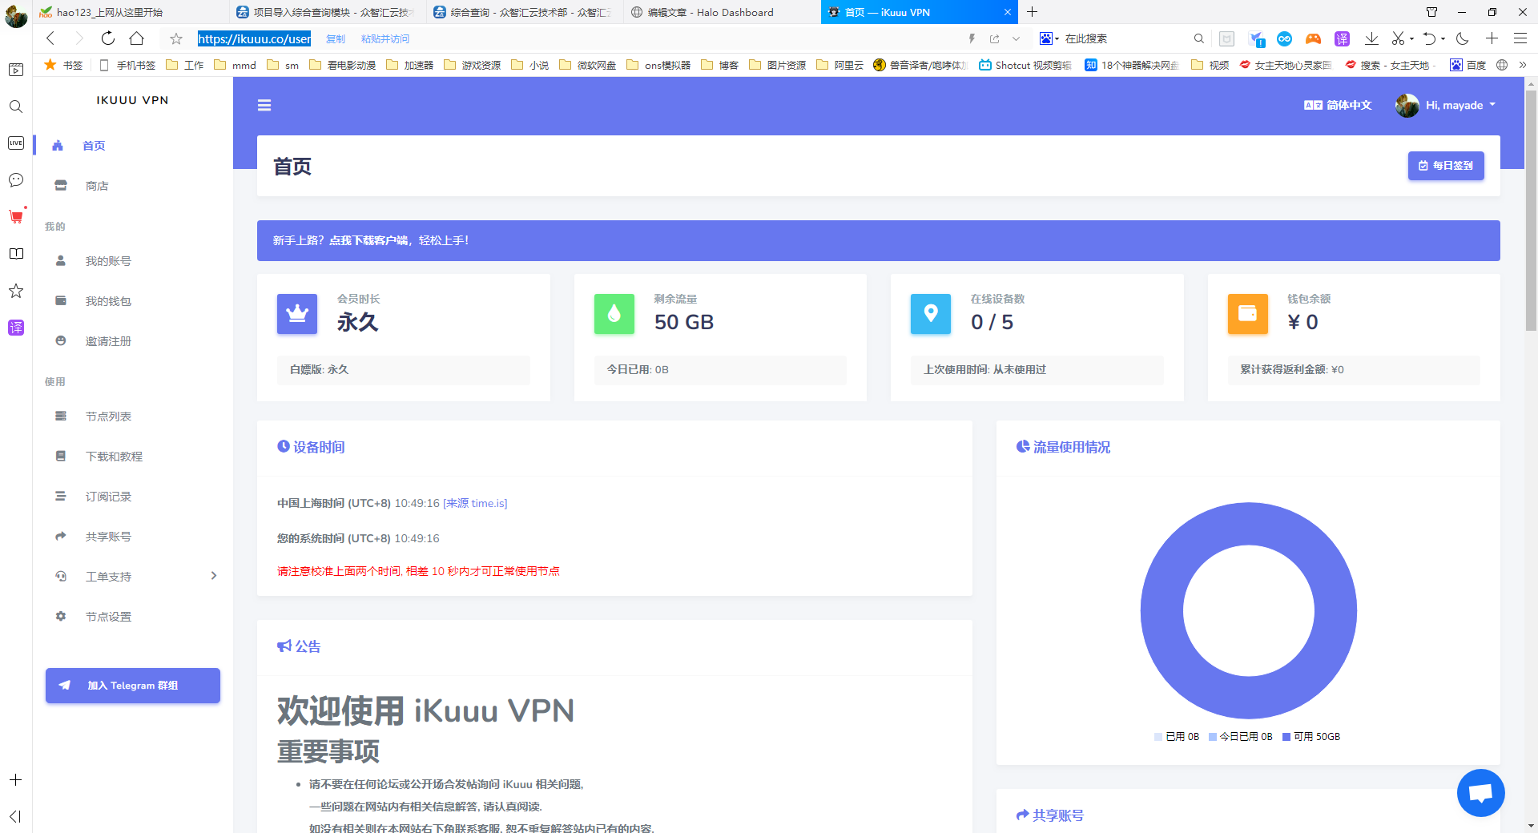The image size is (1538, 833).
Task: Toggle the 今日已用 0B chart legend
Action: click(x=1240, y=737)
